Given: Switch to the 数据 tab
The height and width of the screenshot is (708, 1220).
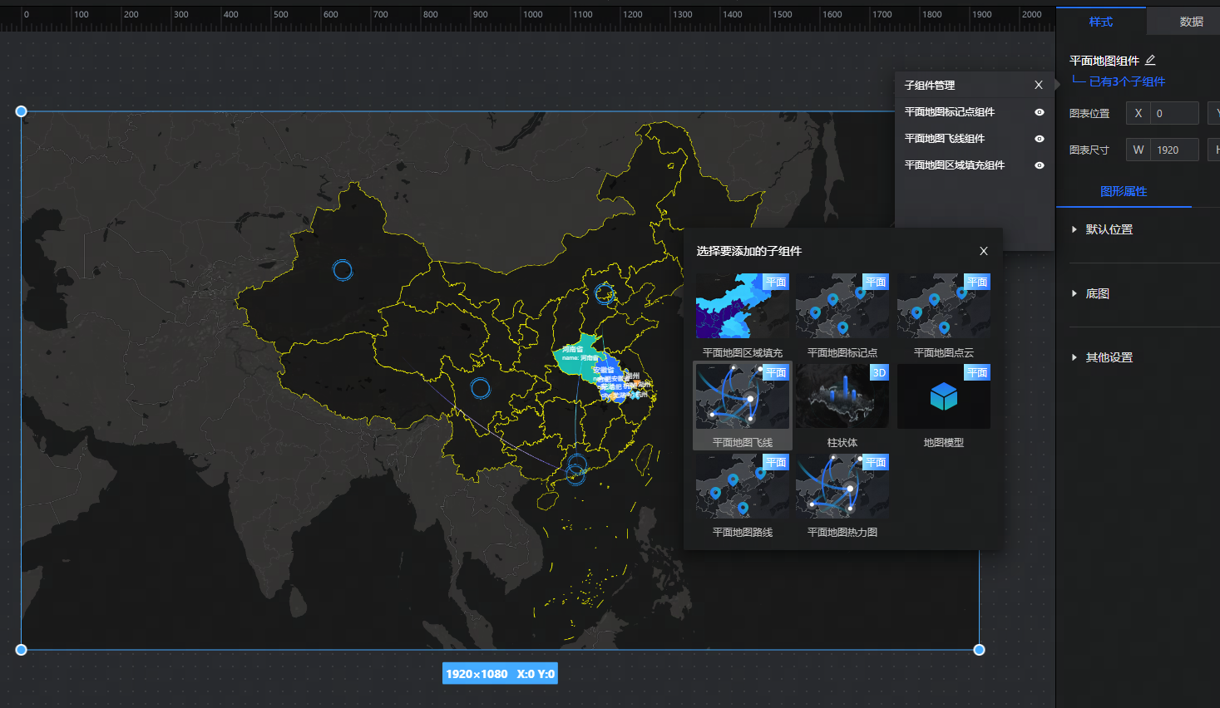Looking at the screenshot, I should pos(1190,22).
